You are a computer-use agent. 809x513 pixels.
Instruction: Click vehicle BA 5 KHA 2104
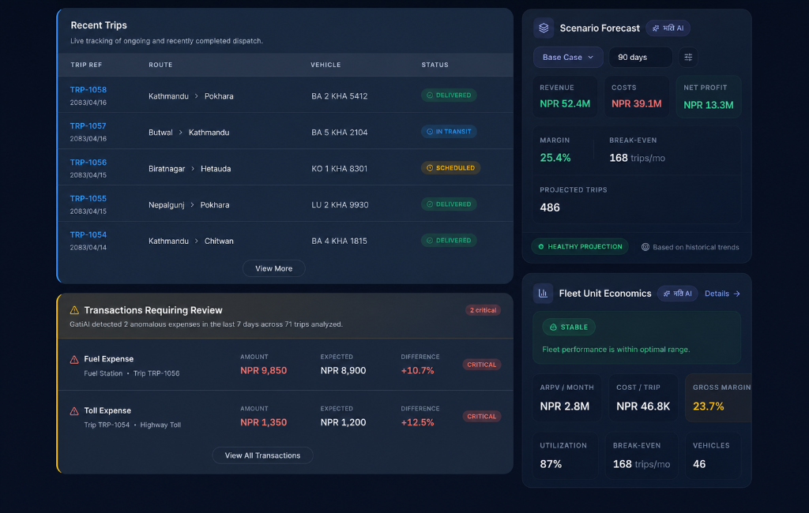click(x=340, y=133)
